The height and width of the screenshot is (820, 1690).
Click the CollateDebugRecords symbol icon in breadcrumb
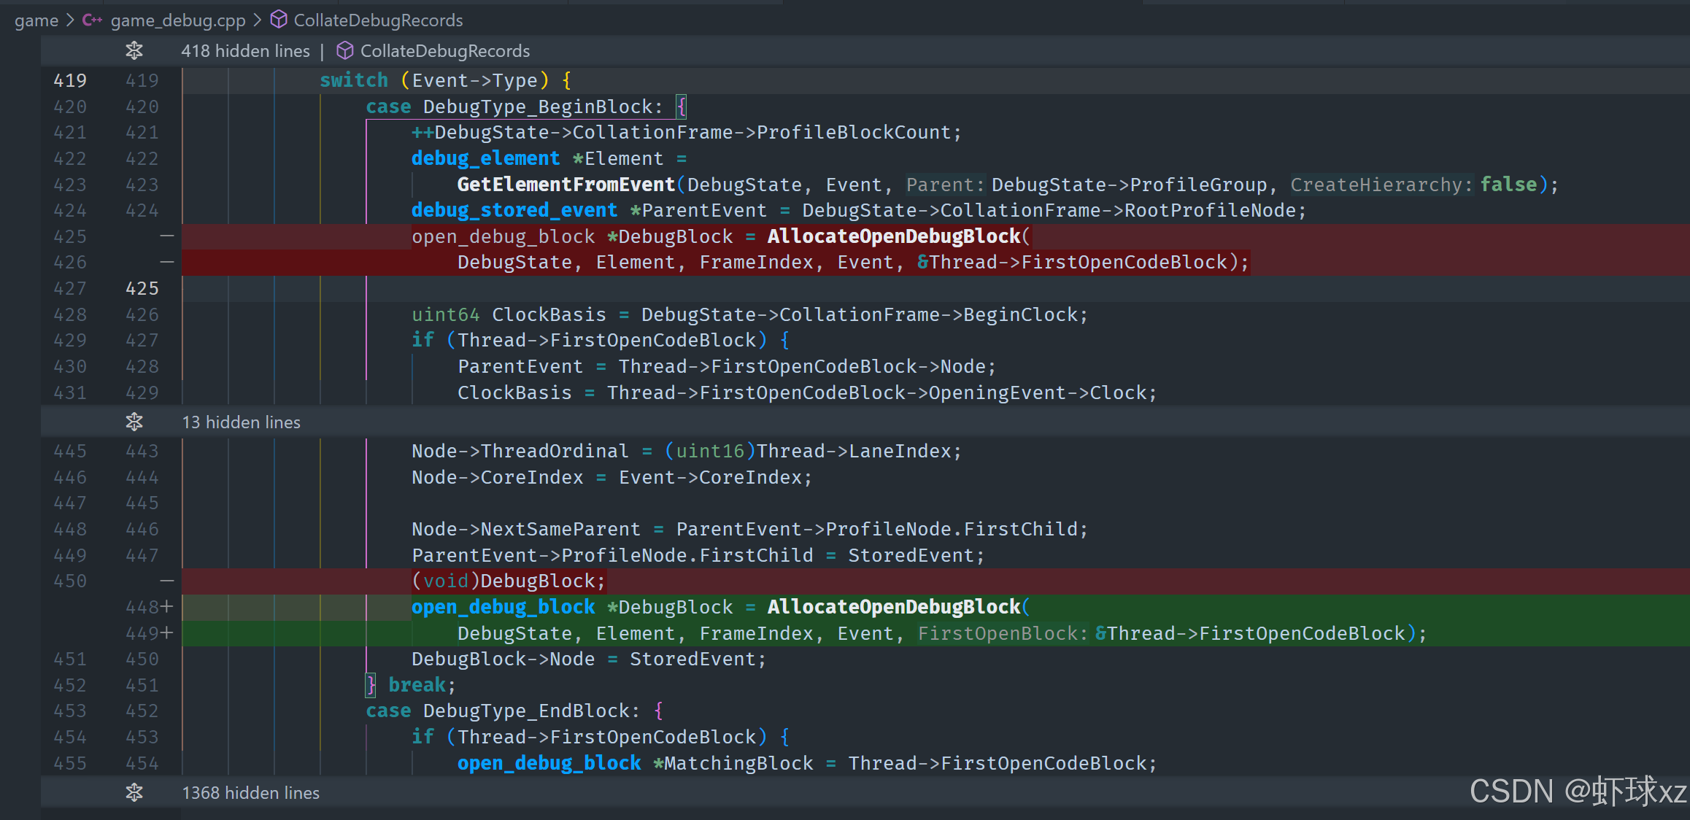tap(279, 20)
